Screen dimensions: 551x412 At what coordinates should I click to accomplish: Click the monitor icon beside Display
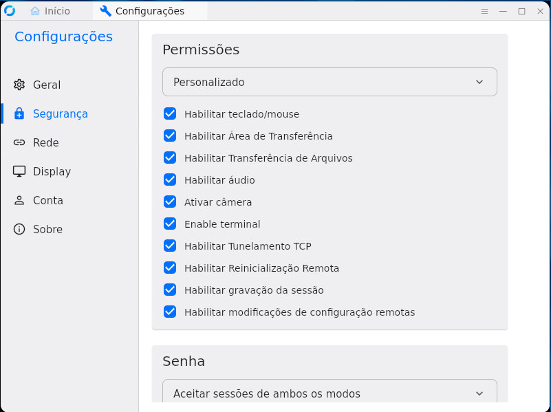pyautogui.click(x=19, y=171)
